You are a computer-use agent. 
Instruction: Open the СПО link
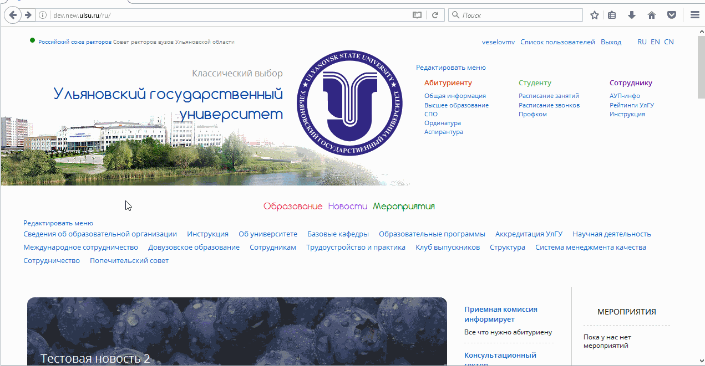pos(431,114)
